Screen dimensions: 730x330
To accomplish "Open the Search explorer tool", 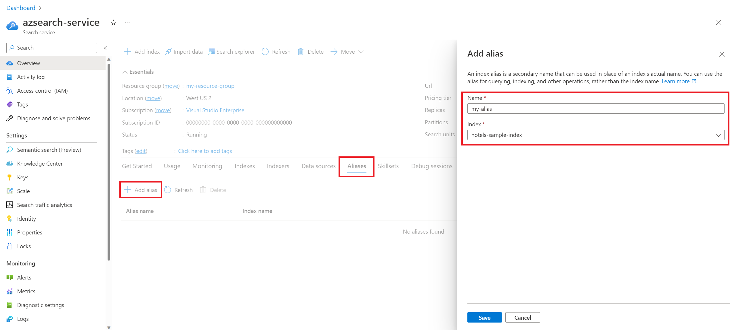I will coord(232,52).
